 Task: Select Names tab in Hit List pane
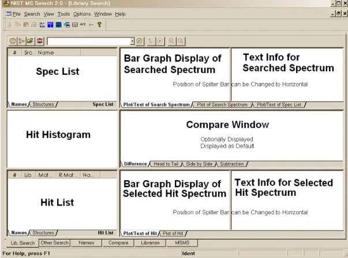click(19, 233)
